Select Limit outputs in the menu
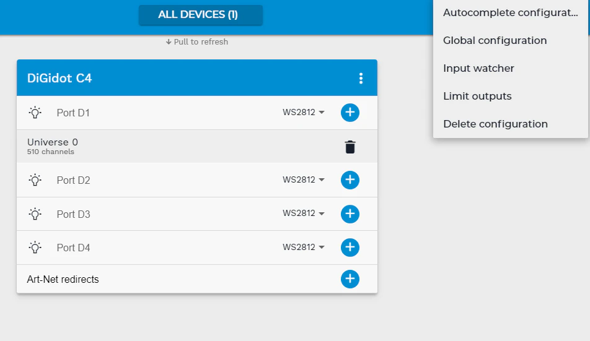The height and width of the screenshot is (341, 590). point(510,96)
